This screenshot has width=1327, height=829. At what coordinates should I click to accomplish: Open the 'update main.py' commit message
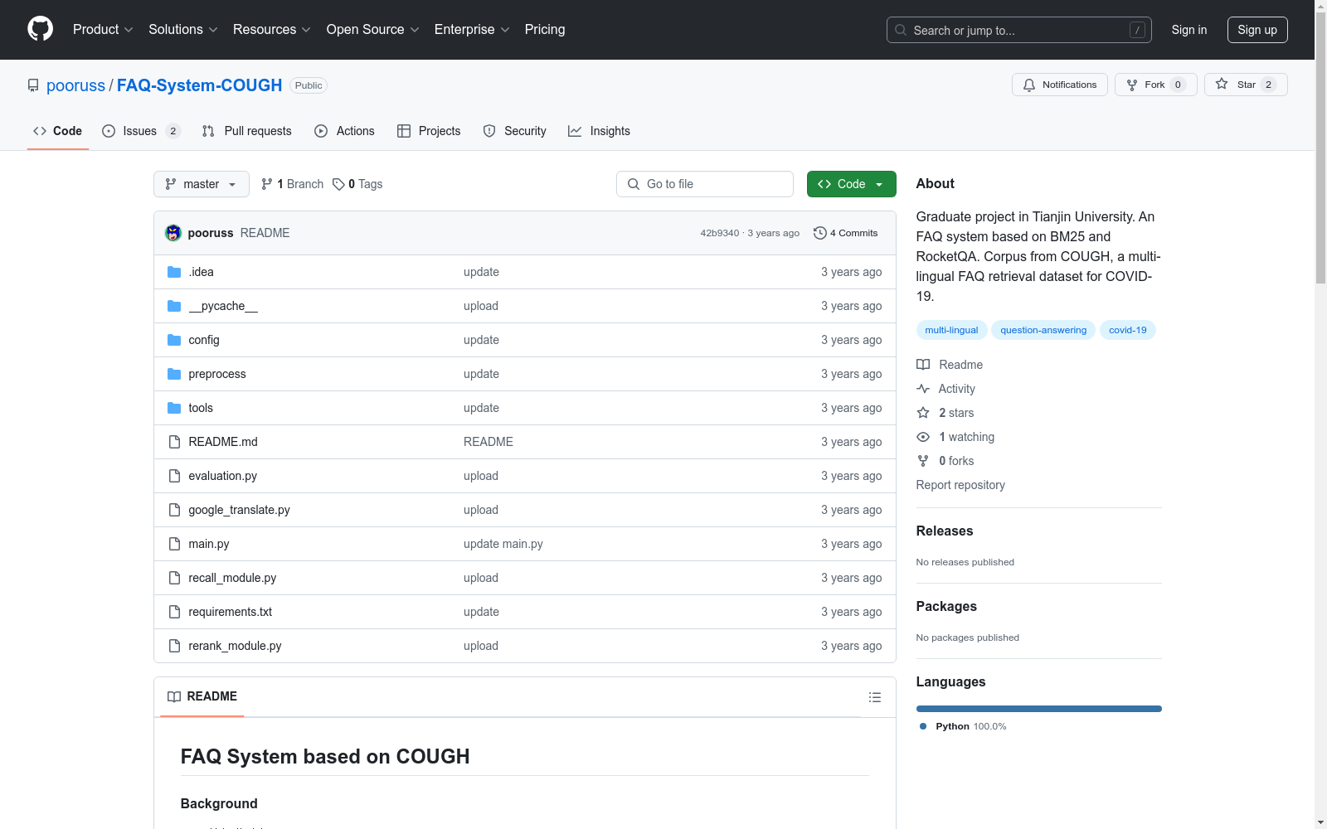pyautogui.click(x=503, y=544)
